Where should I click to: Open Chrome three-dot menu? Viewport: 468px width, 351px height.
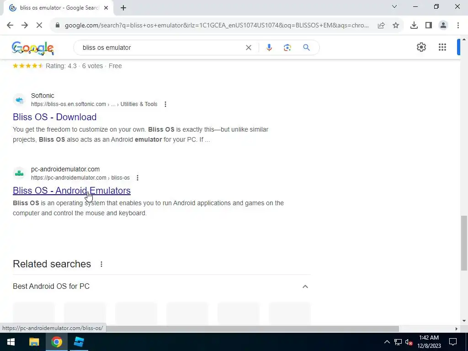point(458,26)
